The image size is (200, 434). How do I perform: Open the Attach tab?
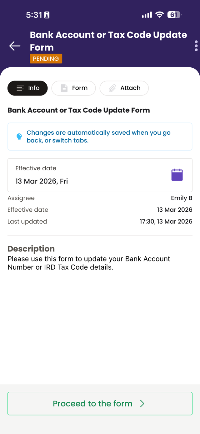point(124,88)
